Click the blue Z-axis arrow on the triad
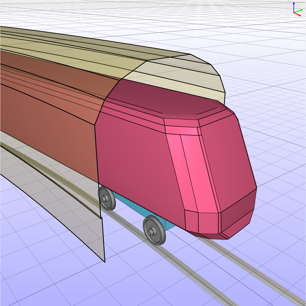The width and height of the screenshot is (306, 306). [294, 5]
